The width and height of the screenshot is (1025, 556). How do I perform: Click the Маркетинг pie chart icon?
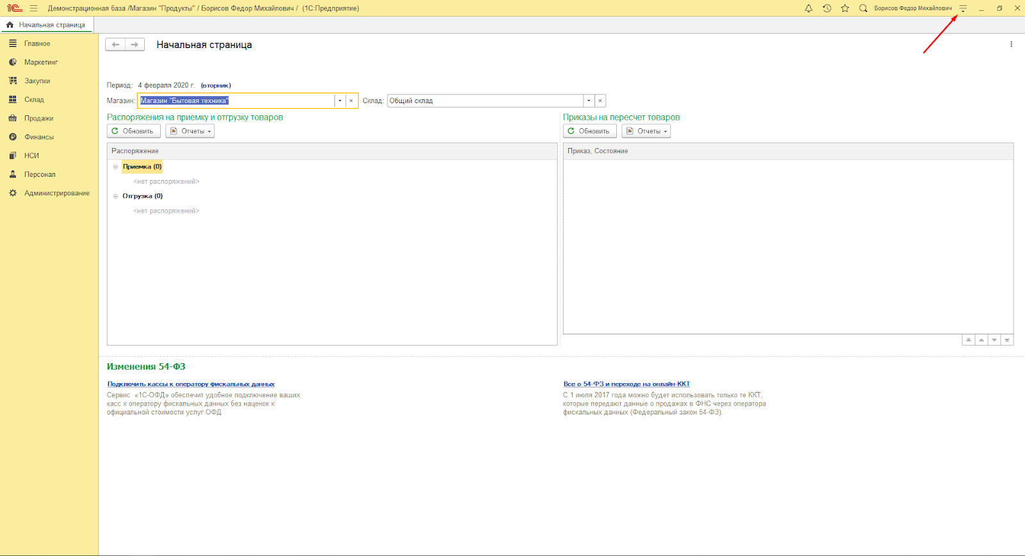(x=12, y=62)
